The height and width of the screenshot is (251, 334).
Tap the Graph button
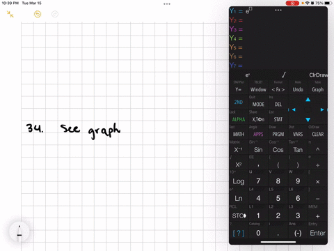[x=317, y=89]
